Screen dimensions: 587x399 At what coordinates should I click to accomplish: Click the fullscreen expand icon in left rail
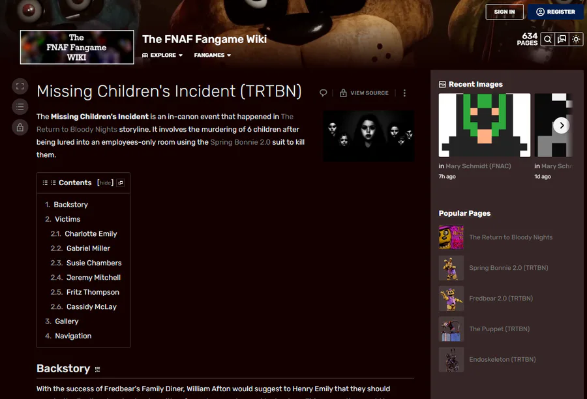click(20, 86)
